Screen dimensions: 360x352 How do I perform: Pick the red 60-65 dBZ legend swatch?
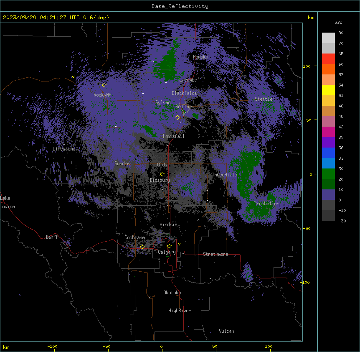click(x=328, y=59)
